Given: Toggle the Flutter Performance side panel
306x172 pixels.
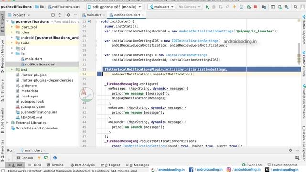Looking at the screenshot, I should (x=304, y=101).
